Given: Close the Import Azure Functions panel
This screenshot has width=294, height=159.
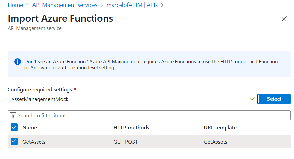Looking at the screenshot, I should (284, 19).
